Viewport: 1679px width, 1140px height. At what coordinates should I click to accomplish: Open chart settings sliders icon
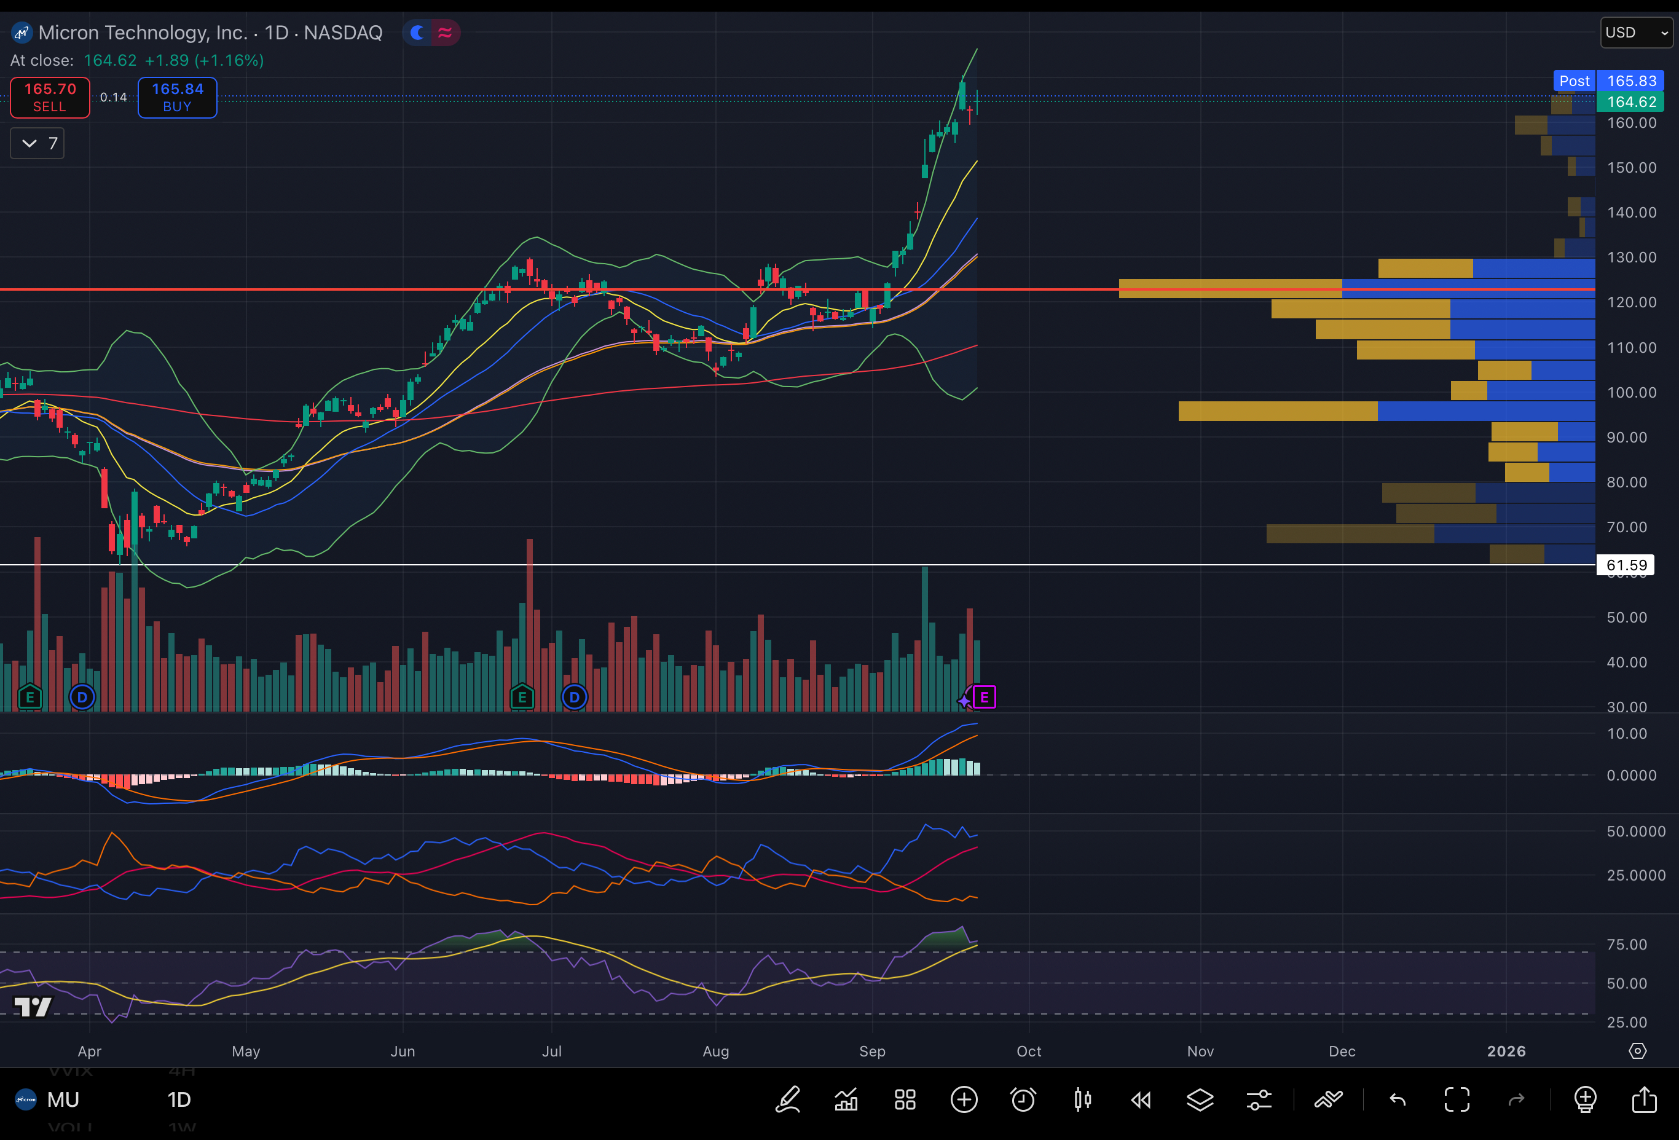coord(1259,1099)
